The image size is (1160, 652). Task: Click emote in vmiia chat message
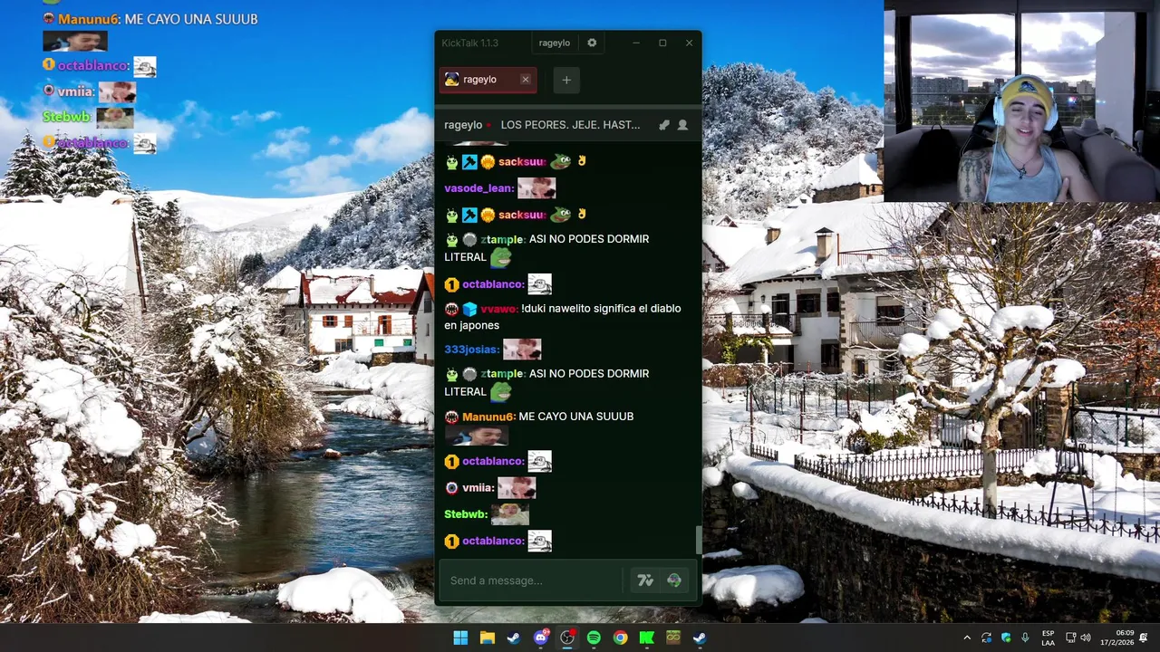point(517,488)
